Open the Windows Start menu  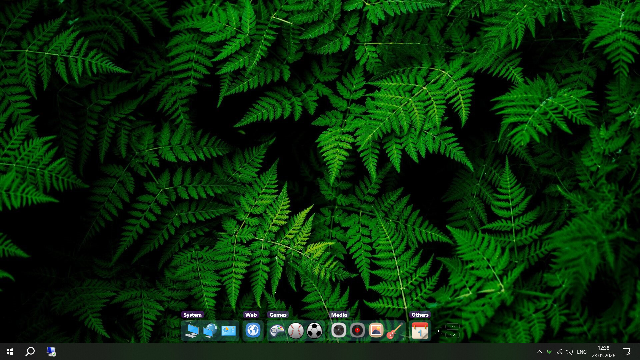coord(10,352)
